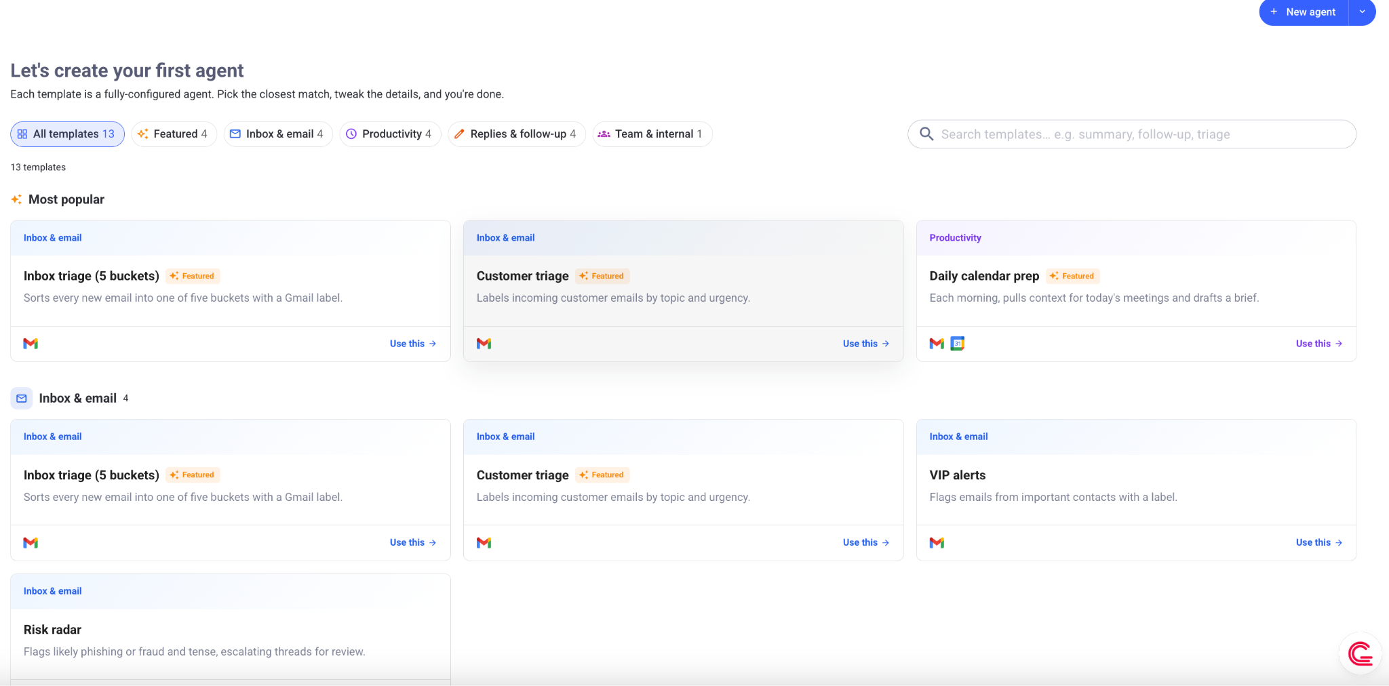Viewport: 1389px width, 686px height.
Task: Click Gmail icon on VIP alerts card
Action: [x=937, y=543]
